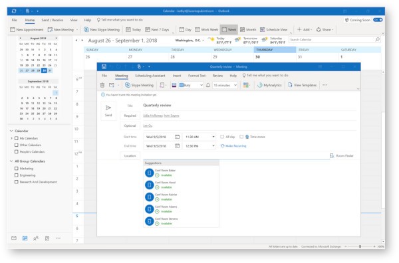Image resolution: width=399 pixels, height=263 pixels.
Task: Show Next 7 Days view
Action: [157, 30]
